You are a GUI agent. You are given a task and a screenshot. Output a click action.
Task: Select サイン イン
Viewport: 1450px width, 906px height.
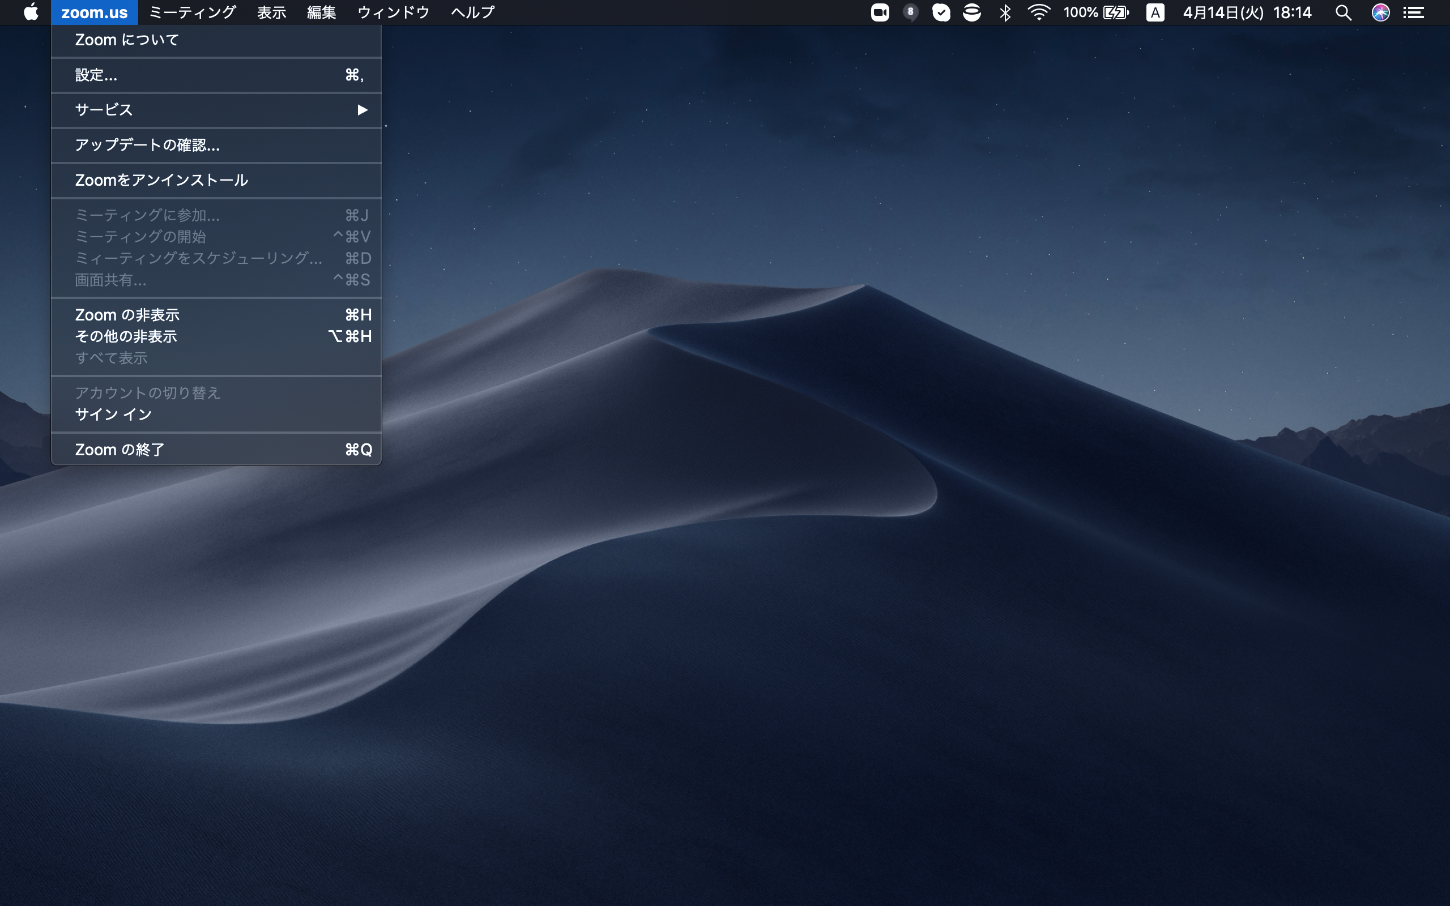(x=216, y=414)
